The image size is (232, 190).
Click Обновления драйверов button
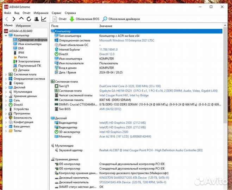(121, 19)
